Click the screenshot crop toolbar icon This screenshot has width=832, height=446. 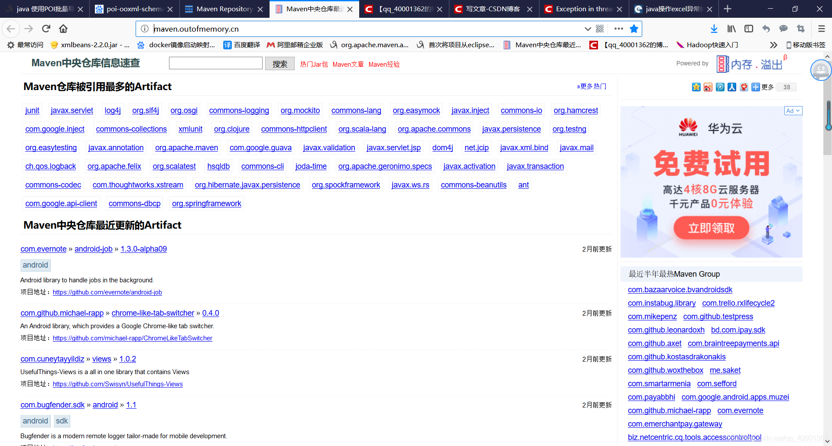point(801,29)
